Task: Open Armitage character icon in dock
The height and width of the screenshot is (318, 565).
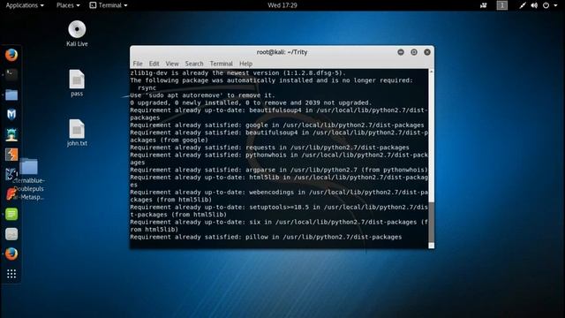Action: coord(11,134)
